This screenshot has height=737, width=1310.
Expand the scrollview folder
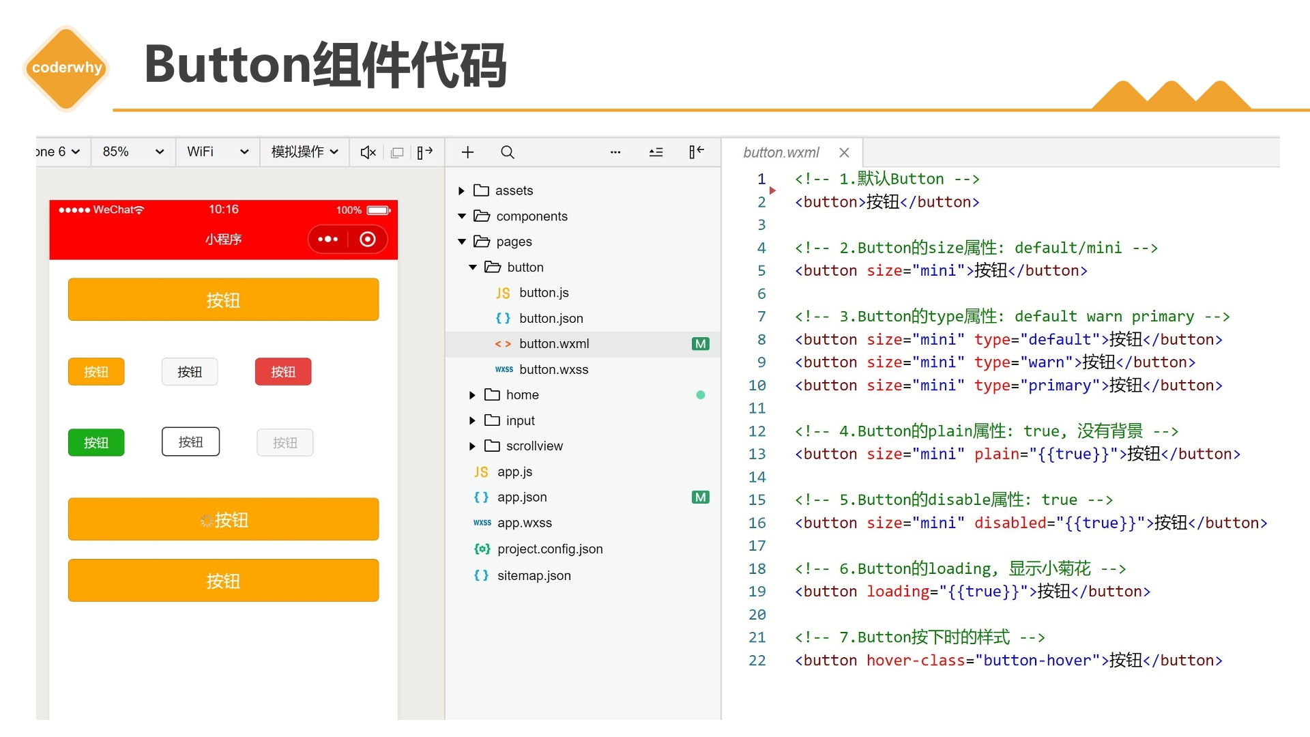pyautogui.click(x=472, y=446)
